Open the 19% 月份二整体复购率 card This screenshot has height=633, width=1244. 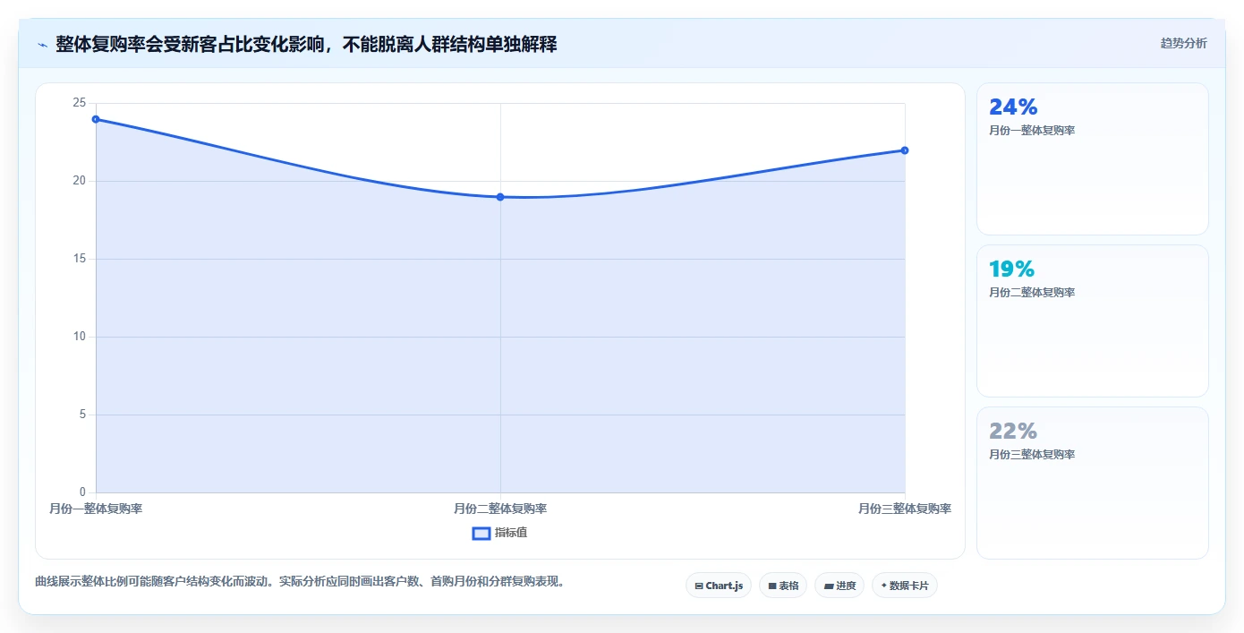[x=1092, y=321]
